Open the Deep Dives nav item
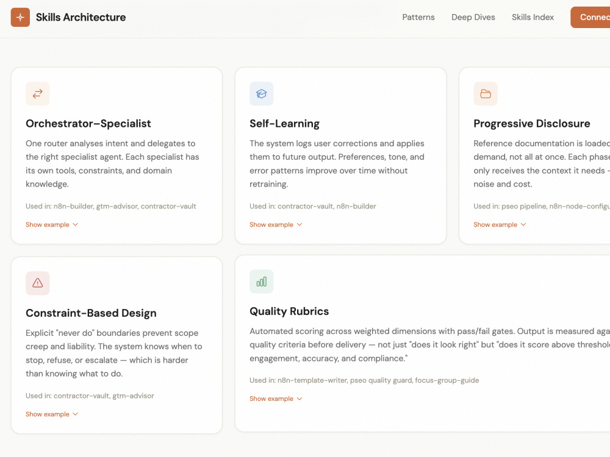 point(473,17)
